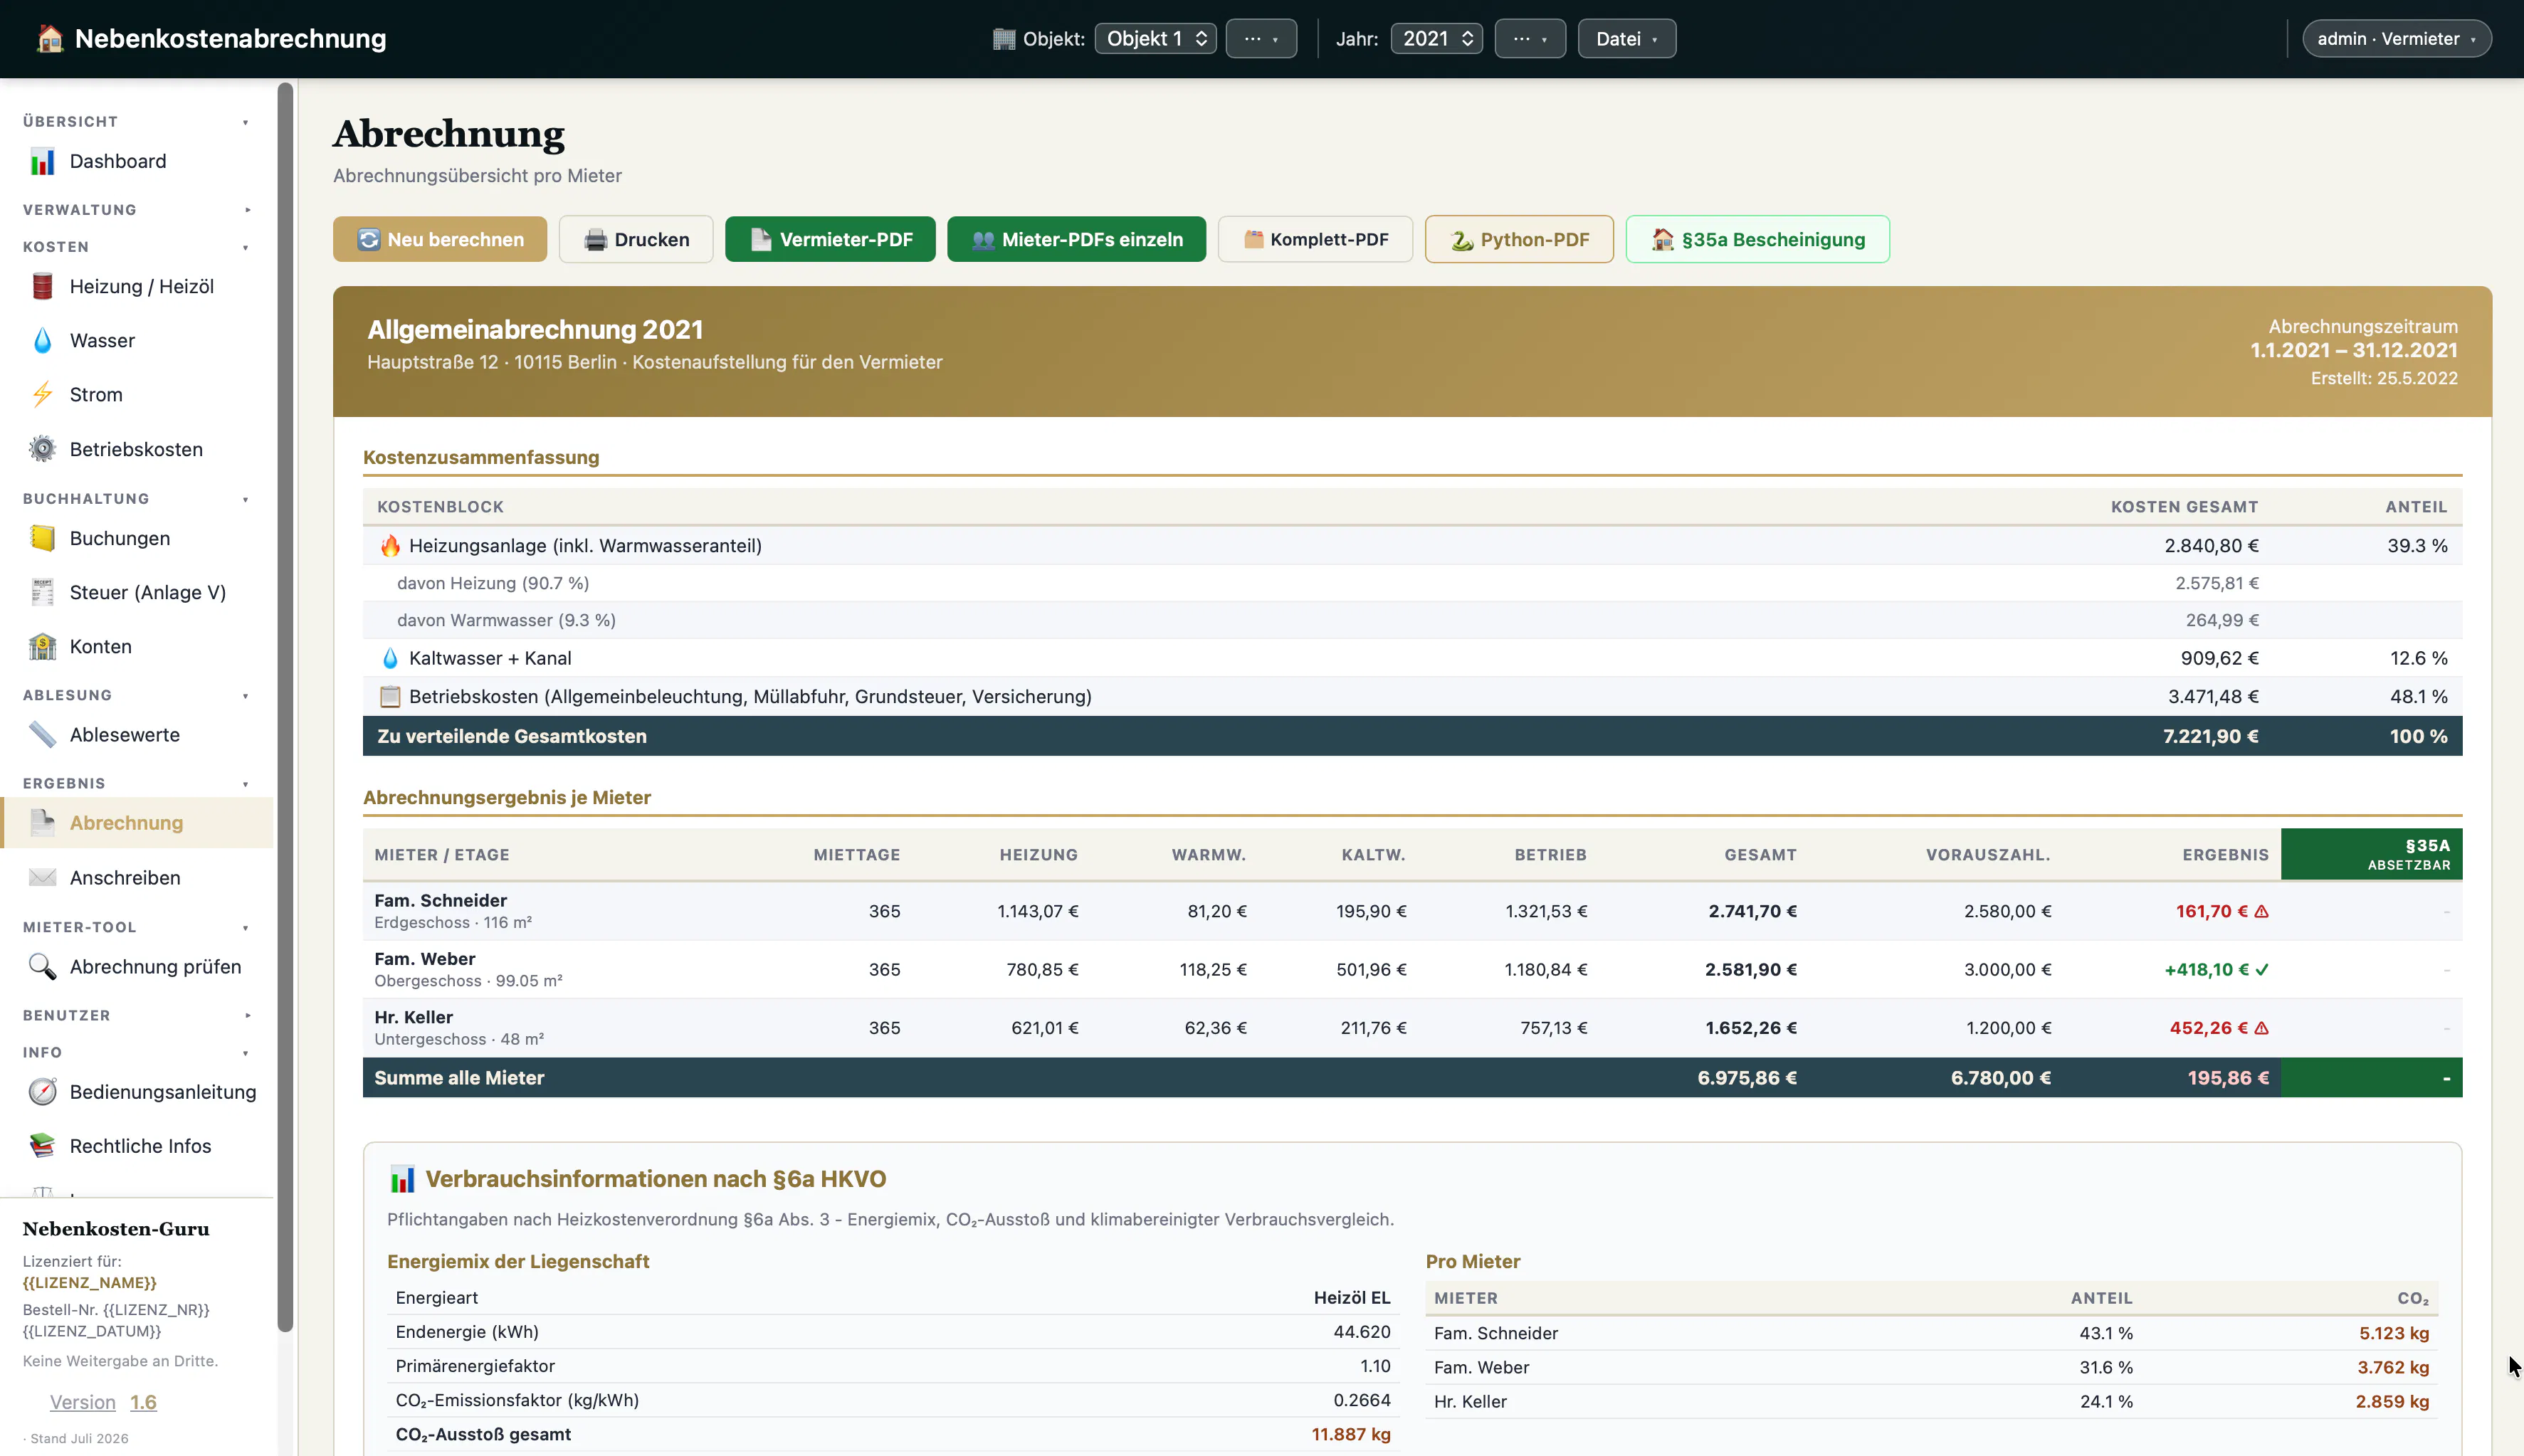The image size is (2524, 1456).
Task: Click the Abrechnung document icon in sidebar
Action: (42, 823)
